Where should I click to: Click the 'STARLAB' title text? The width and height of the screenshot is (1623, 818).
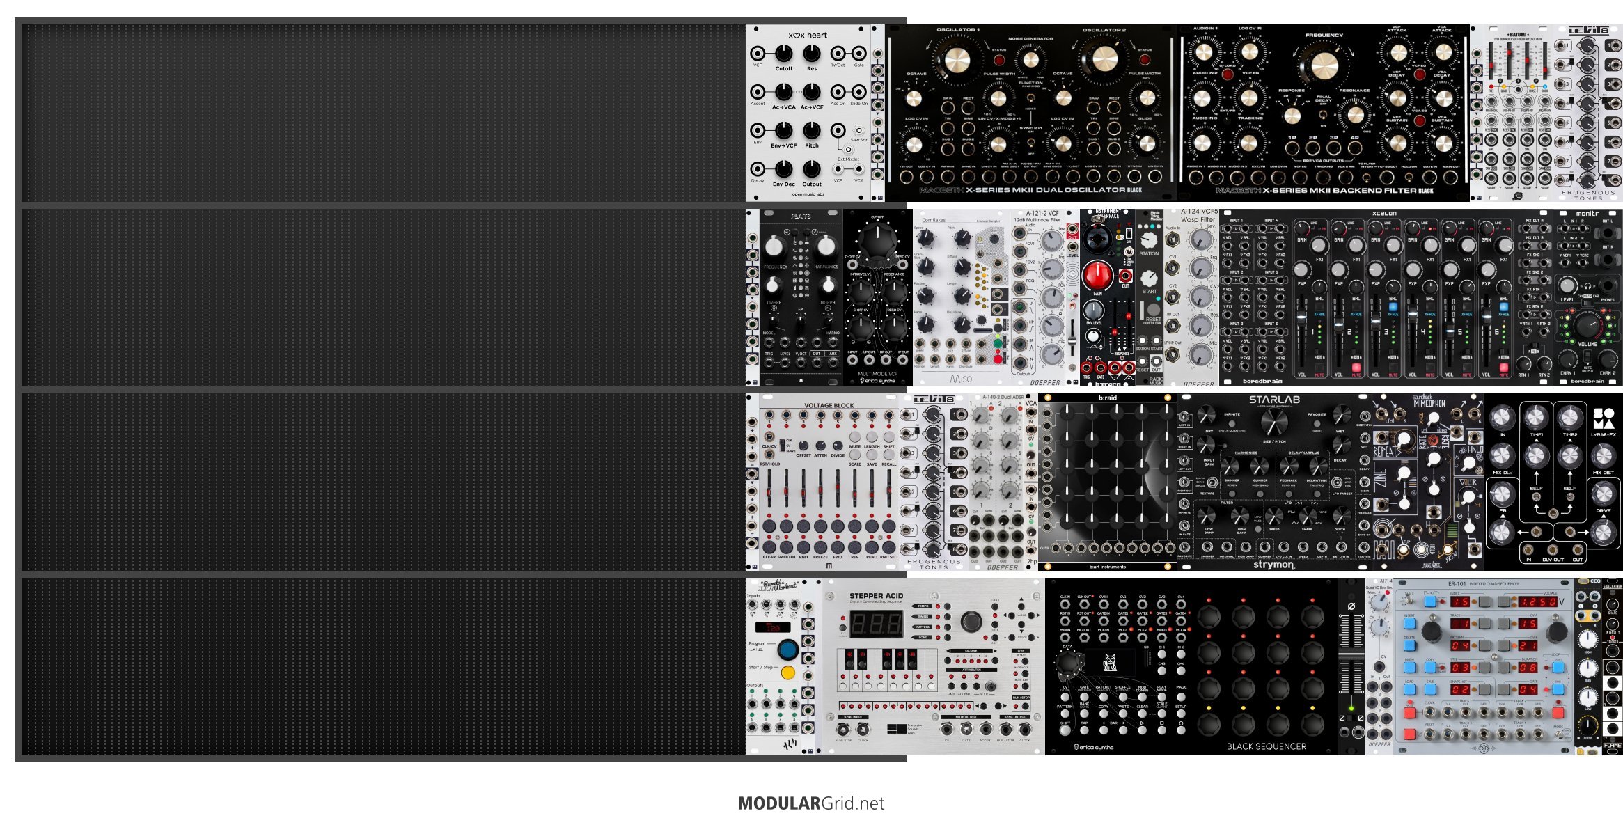pyautogui.click(x=1274, y=400)
